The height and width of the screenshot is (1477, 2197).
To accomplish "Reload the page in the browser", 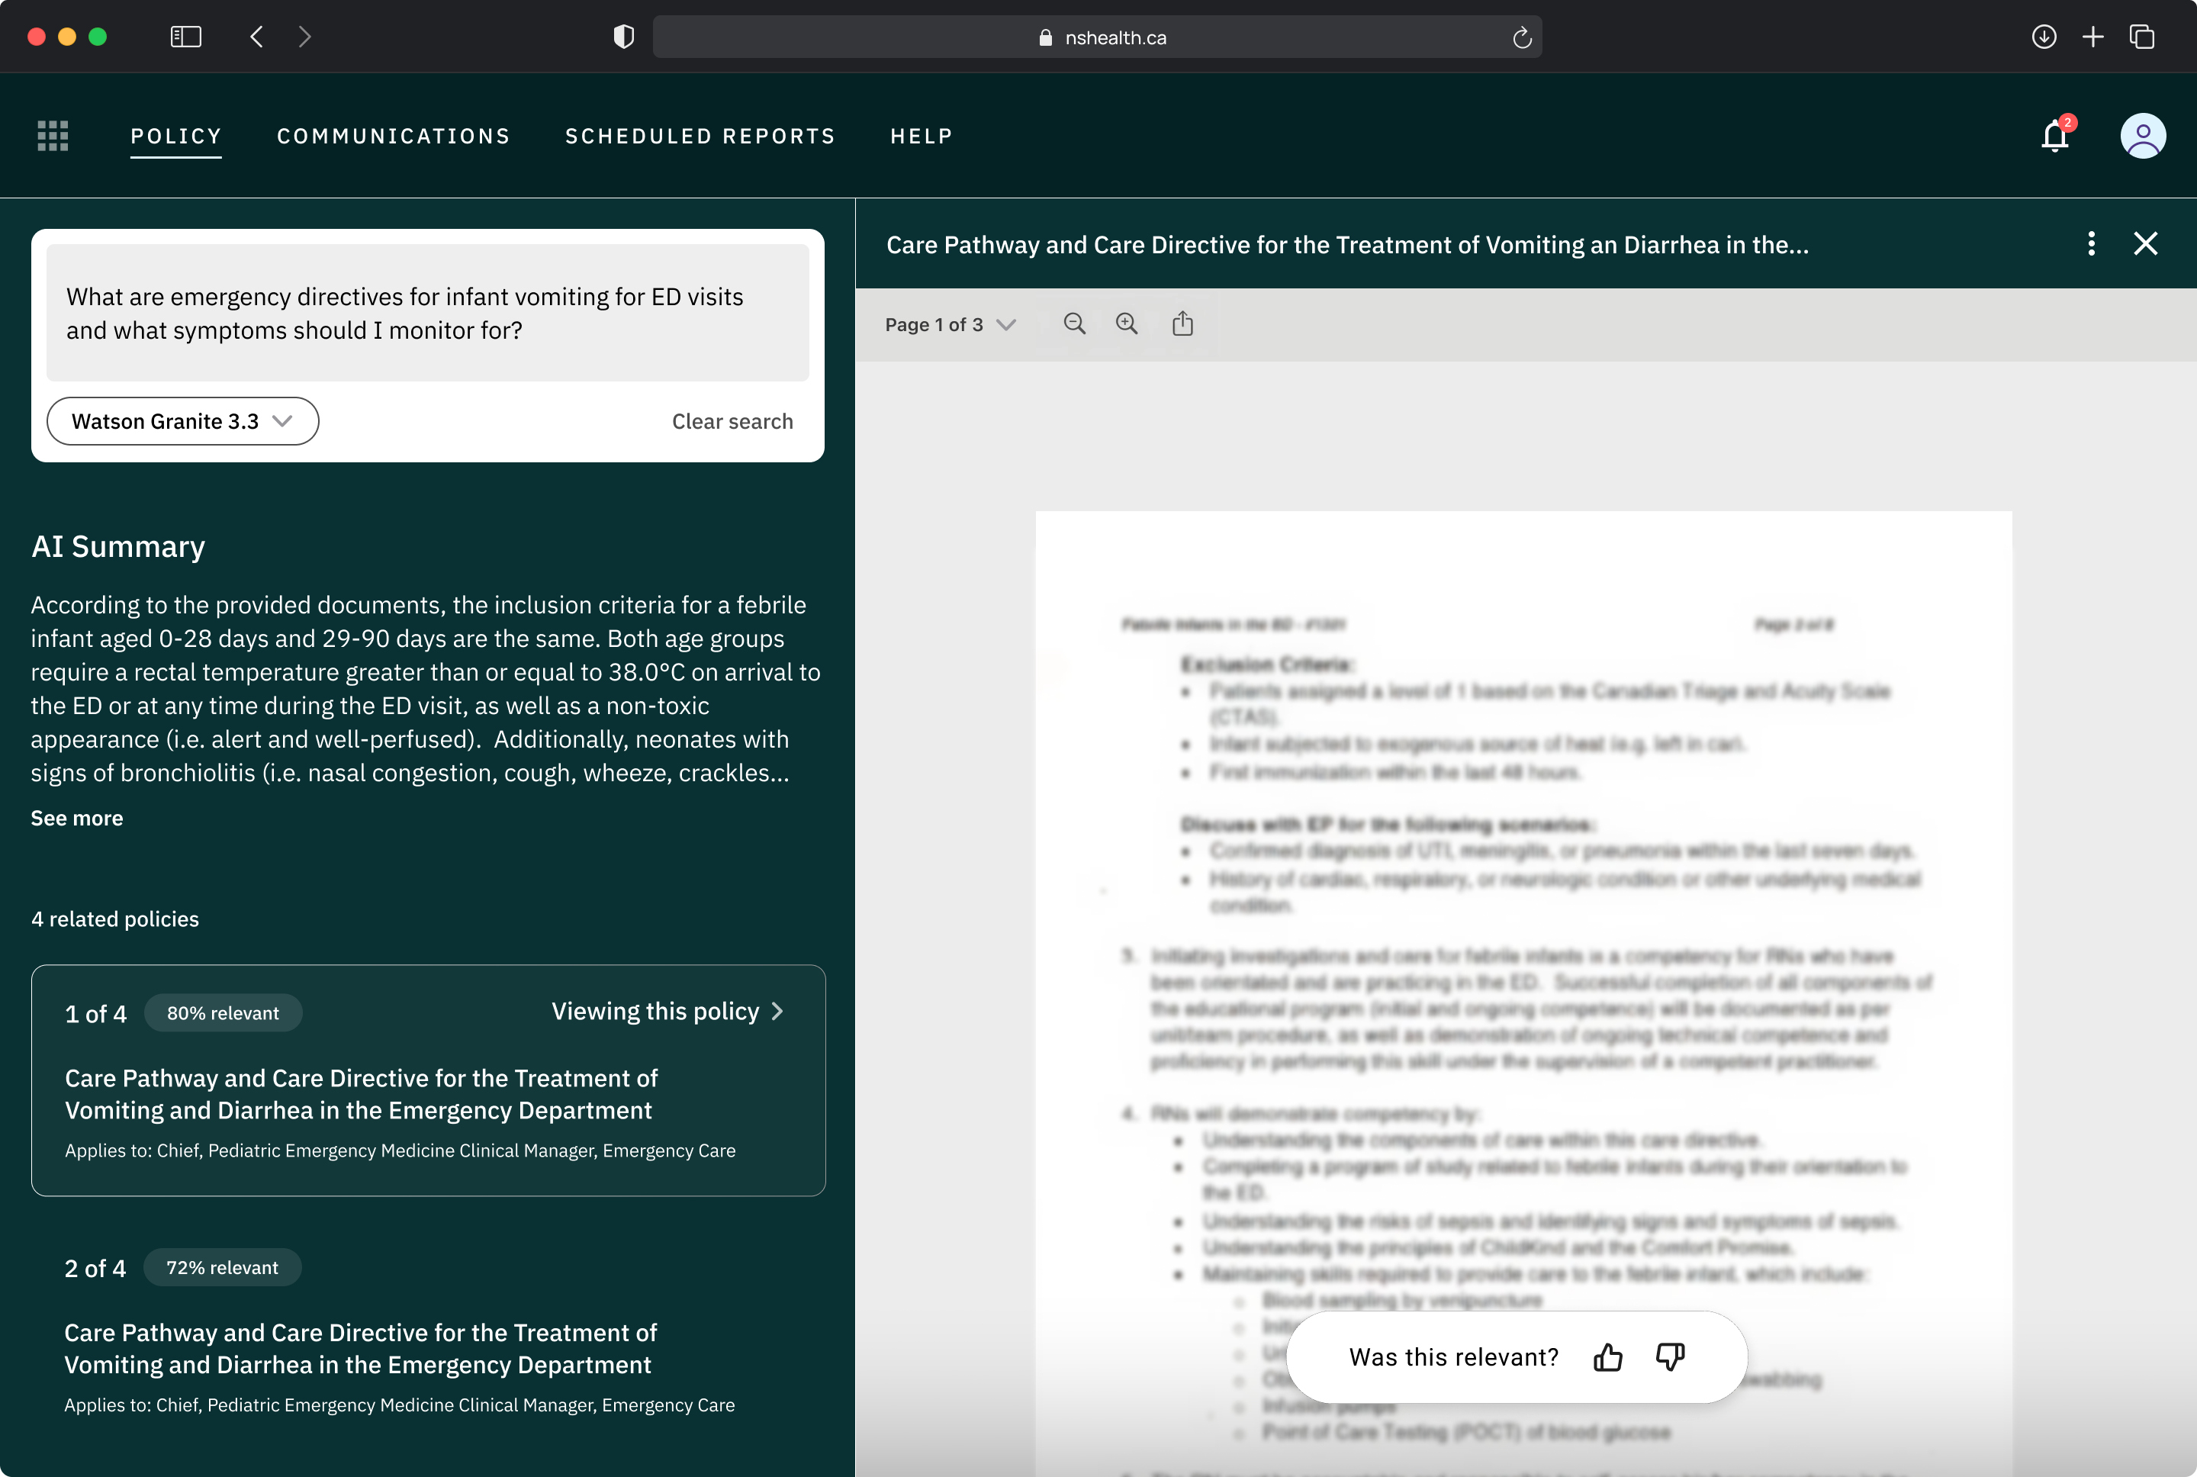I will click(x=1522, y=37).
